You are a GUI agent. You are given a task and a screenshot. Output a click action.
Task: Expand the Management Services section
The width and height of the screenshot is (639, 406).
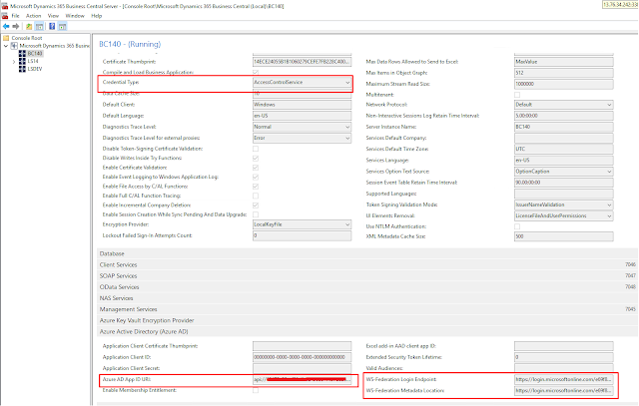[x=367, y=309]
